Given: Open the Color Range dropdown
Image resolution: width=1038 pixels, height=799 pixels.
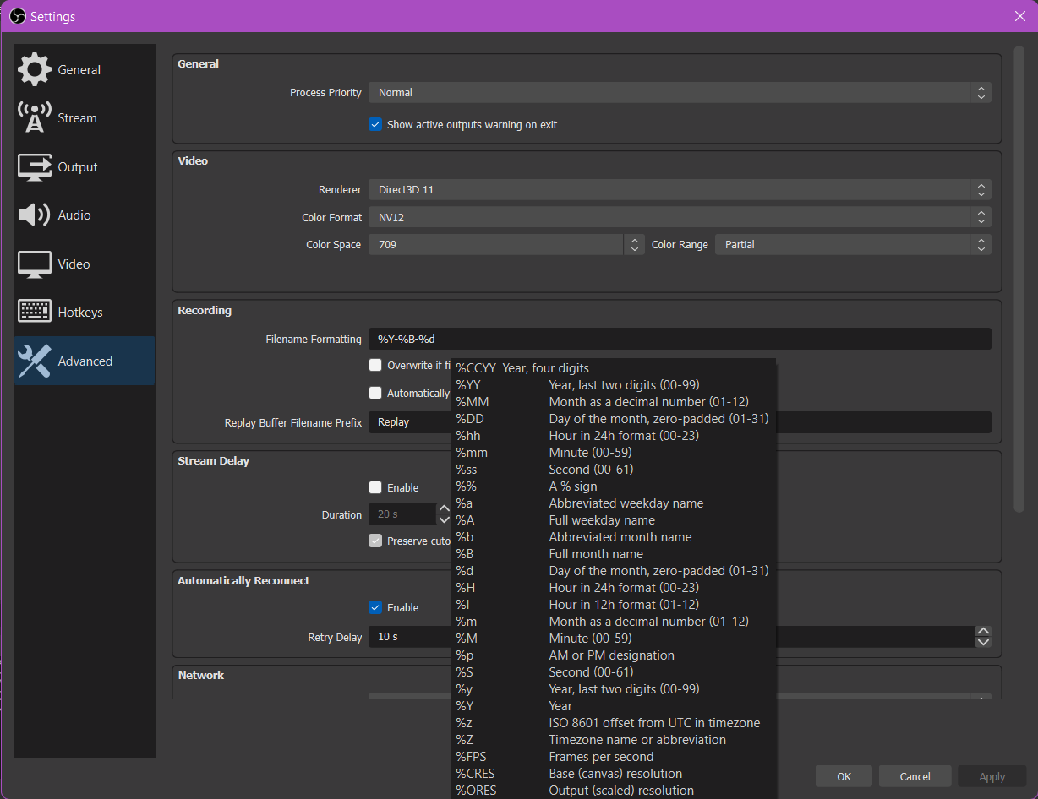Looking at the screenshot, I should (853, 244).
